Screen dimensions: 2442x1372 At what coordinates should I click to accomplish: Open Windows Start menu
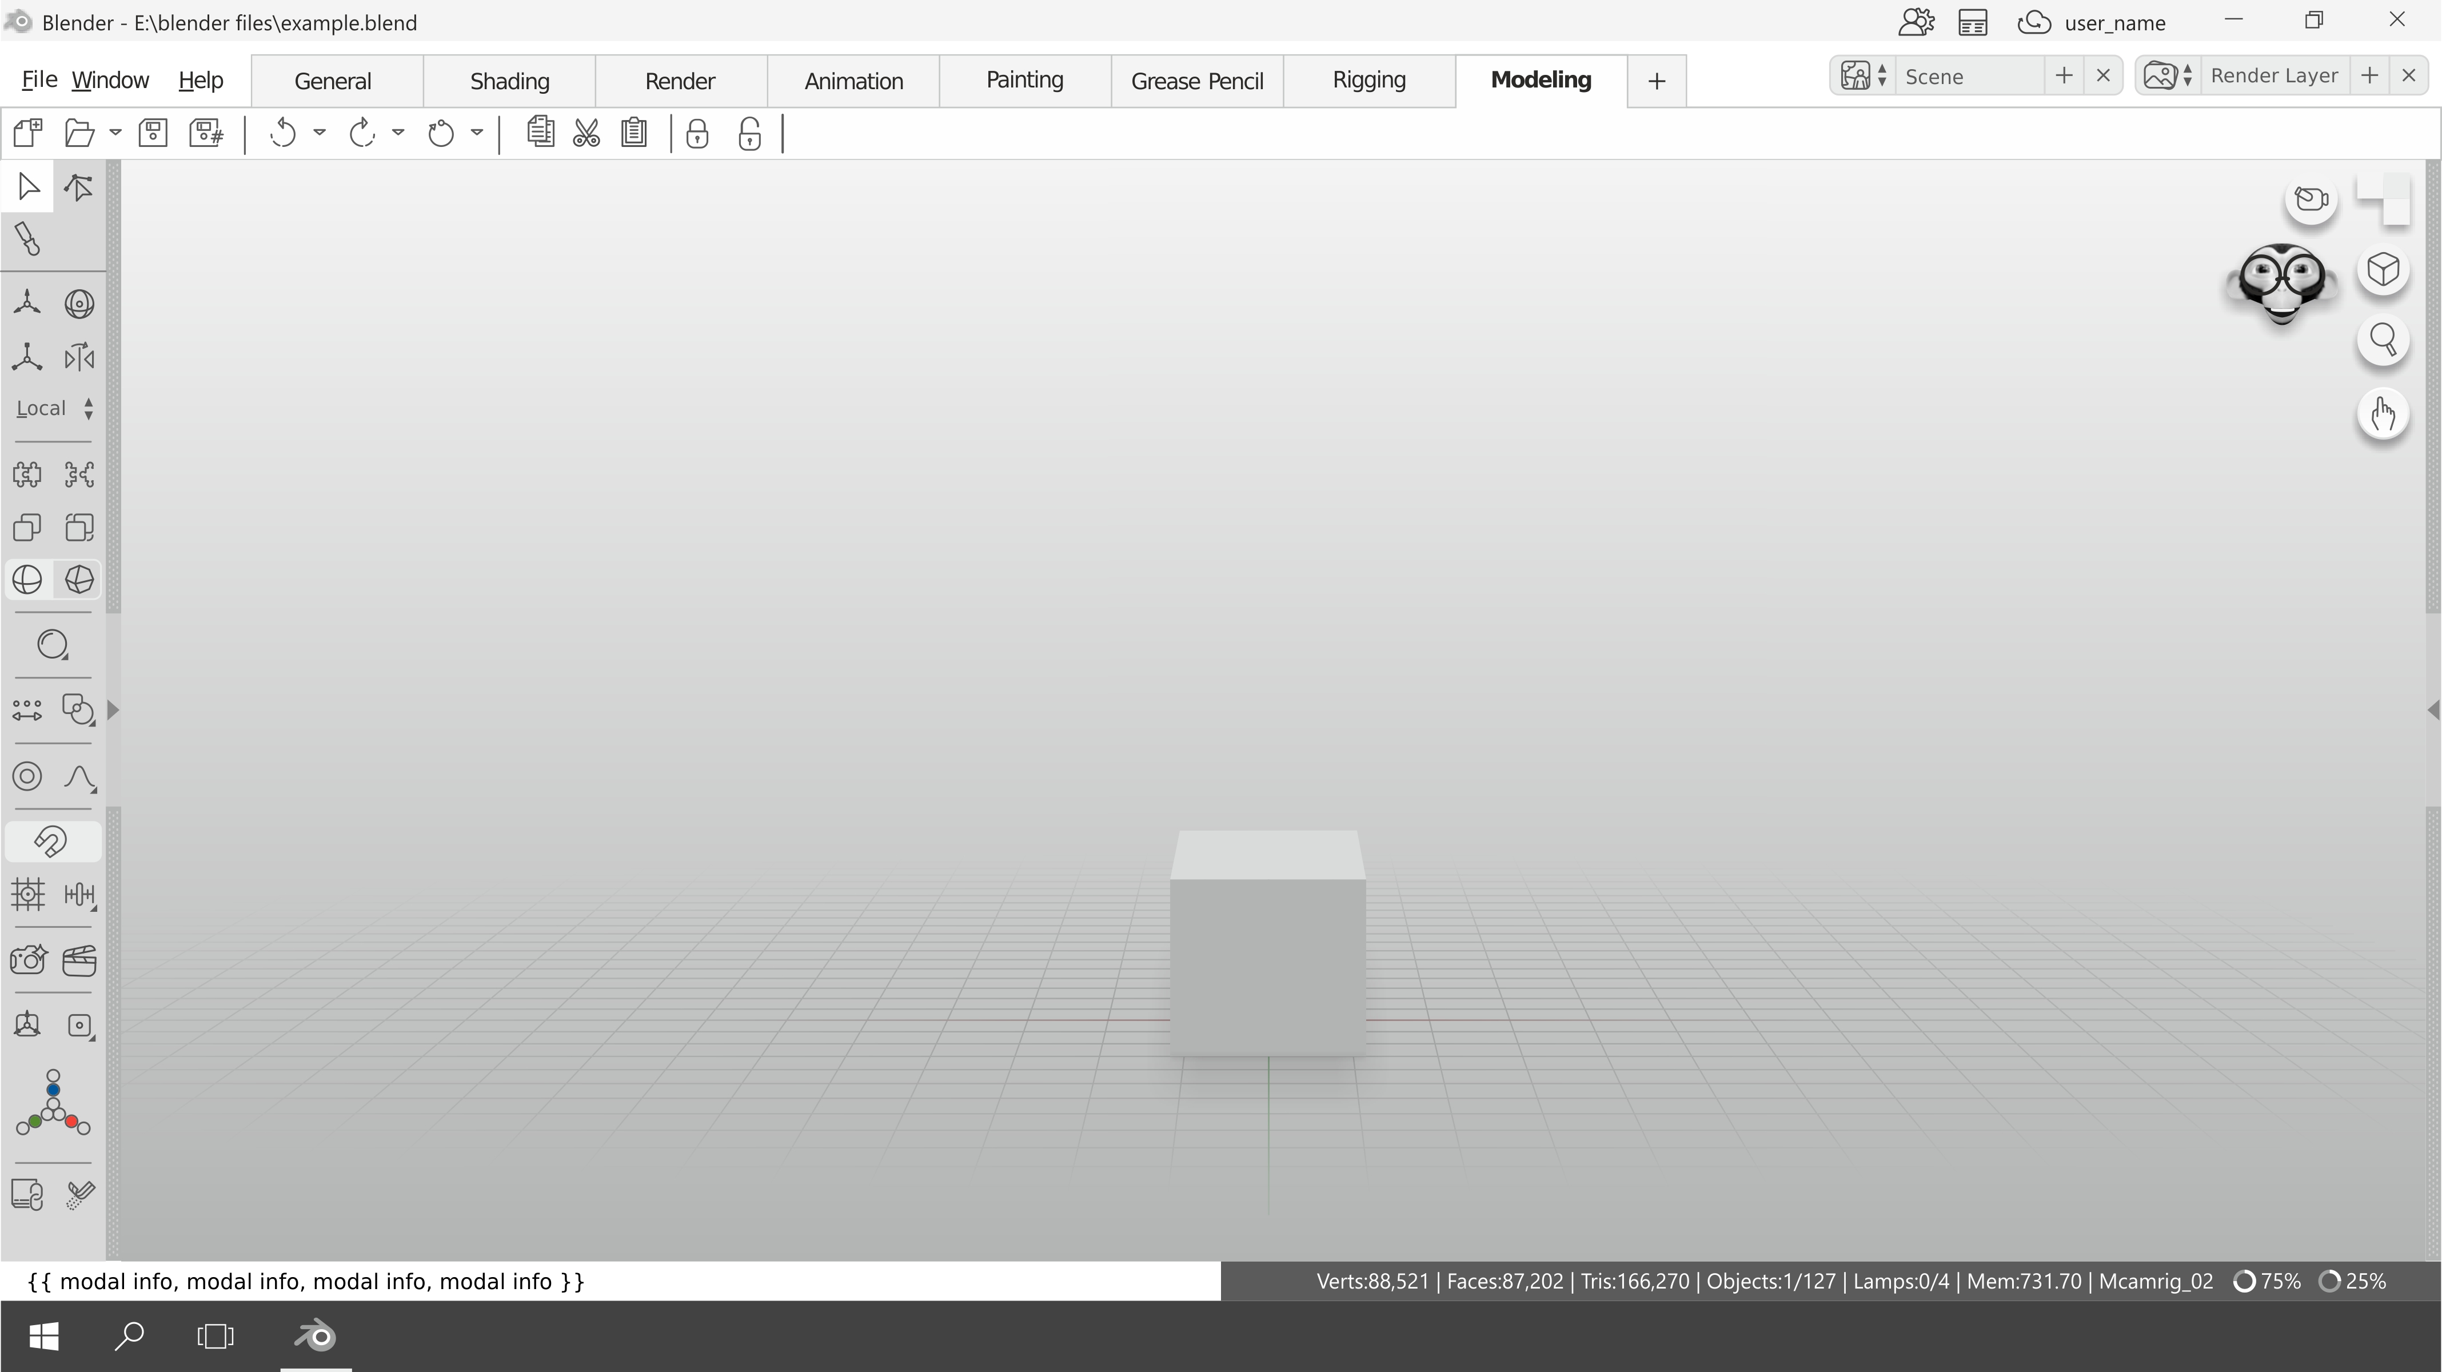click(x=43, y=1336)
